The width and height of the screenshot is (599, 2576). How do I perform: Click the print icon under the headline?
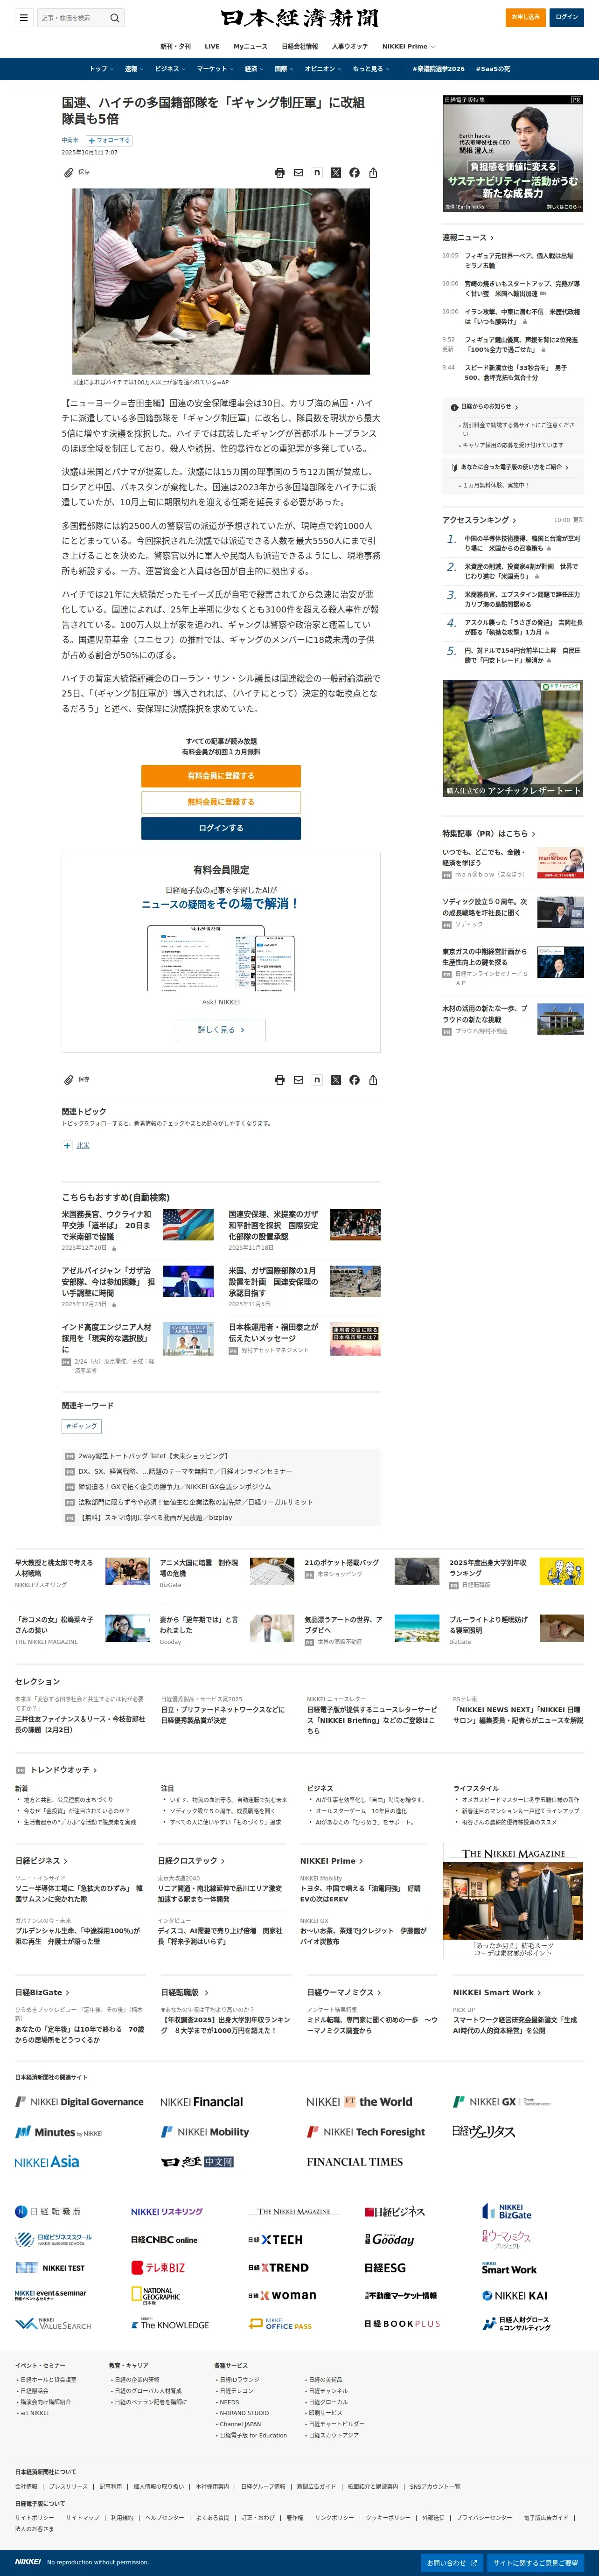[x=280, y=173]
